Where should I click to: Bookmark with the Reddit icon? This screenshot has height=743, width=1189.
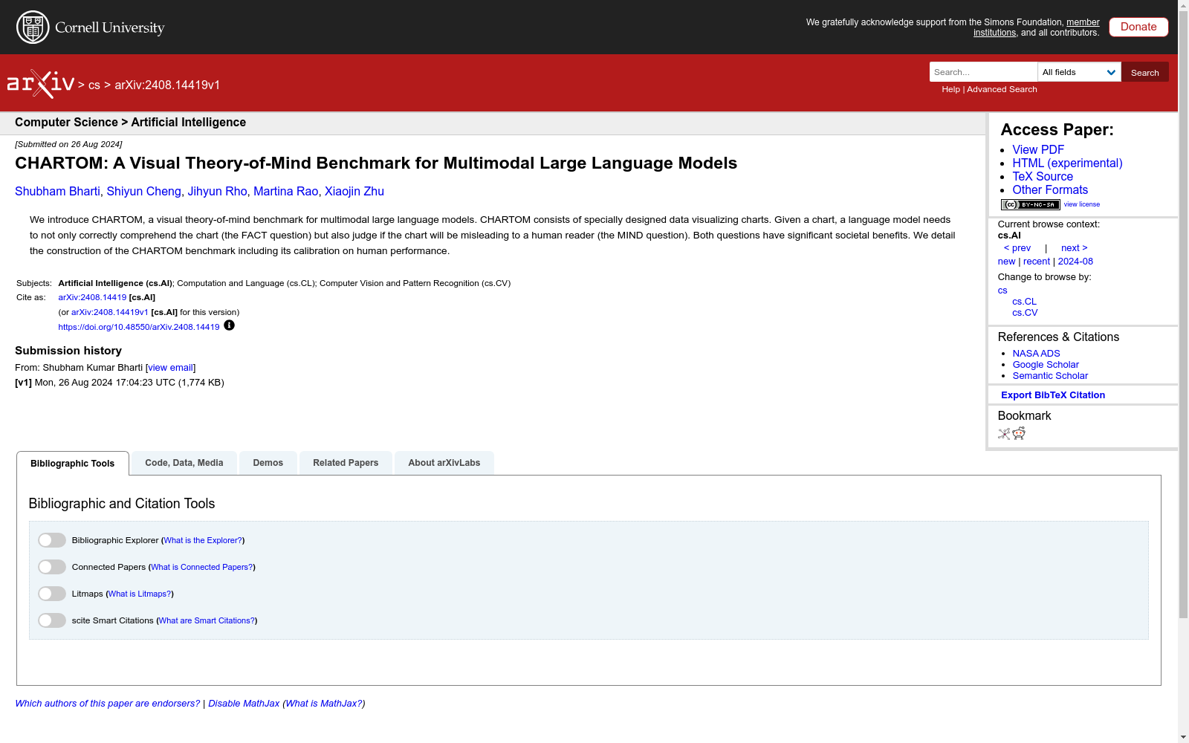1019,434
